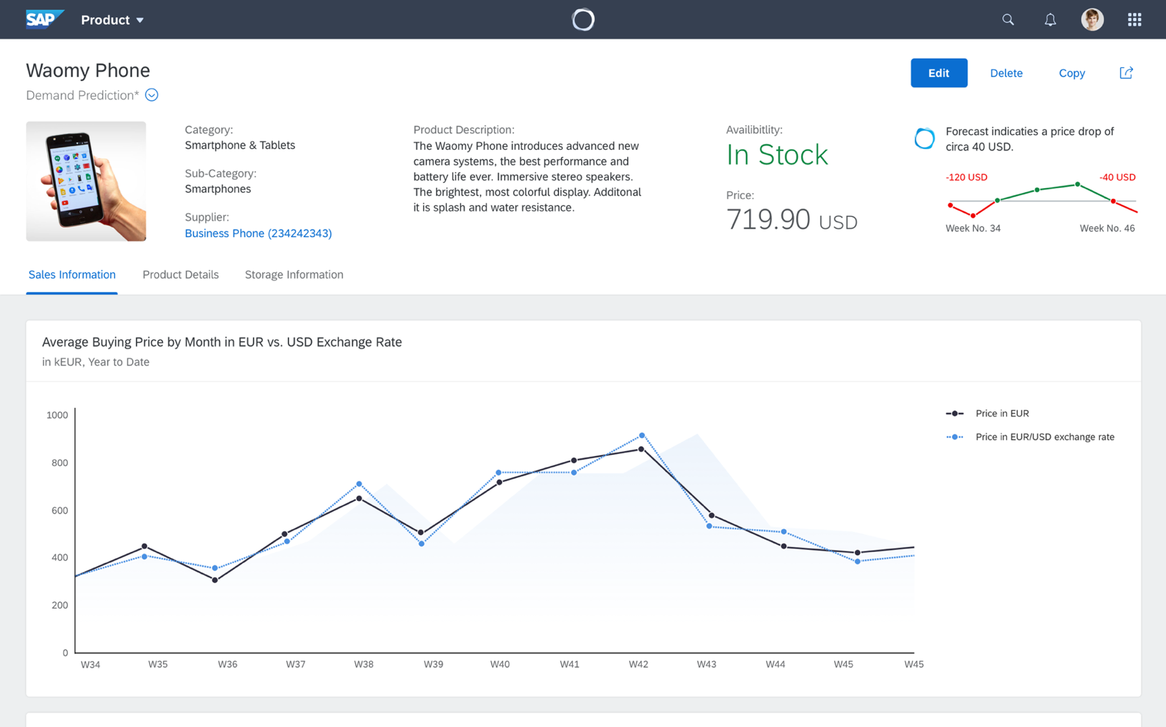Expand the Demand Prediction variant chevron

click(152, 95)
